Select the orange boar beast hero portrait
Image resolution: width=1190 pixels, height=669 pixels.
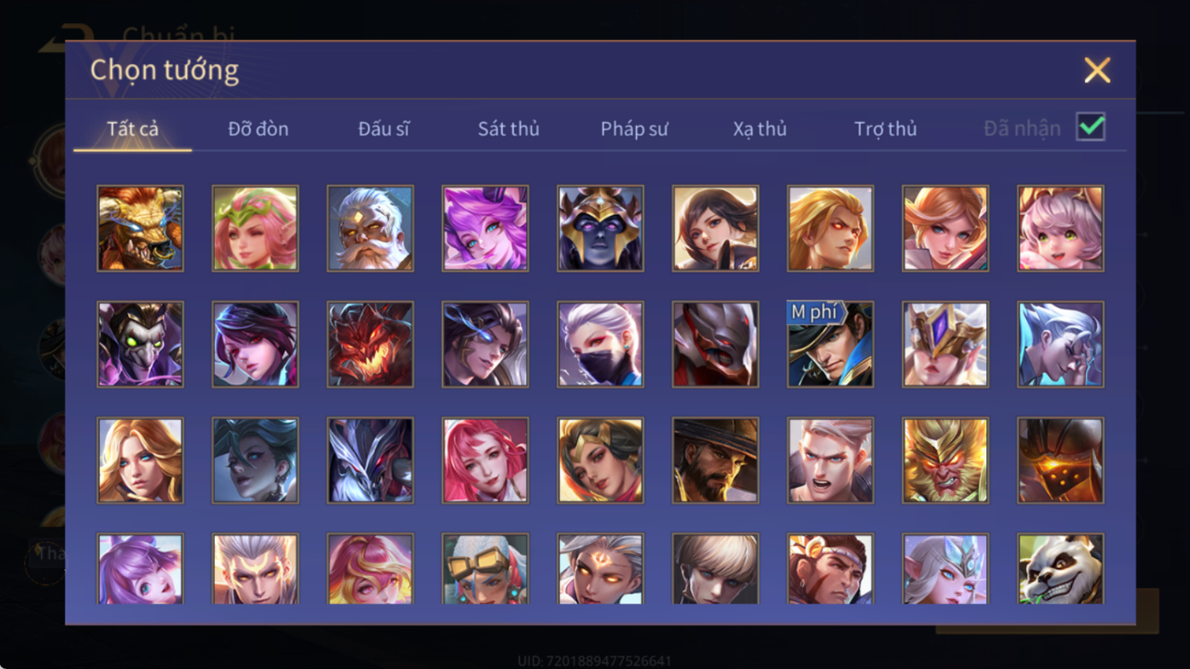140,228
